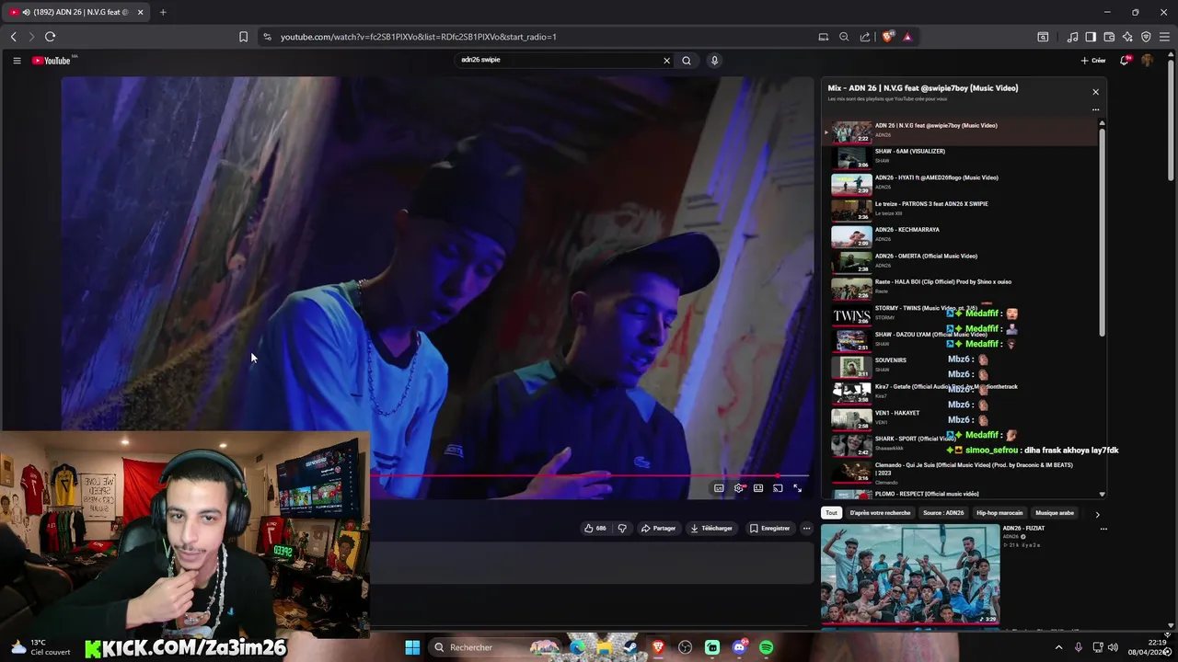
Task: Dislike the video
Action: point(622,528)
